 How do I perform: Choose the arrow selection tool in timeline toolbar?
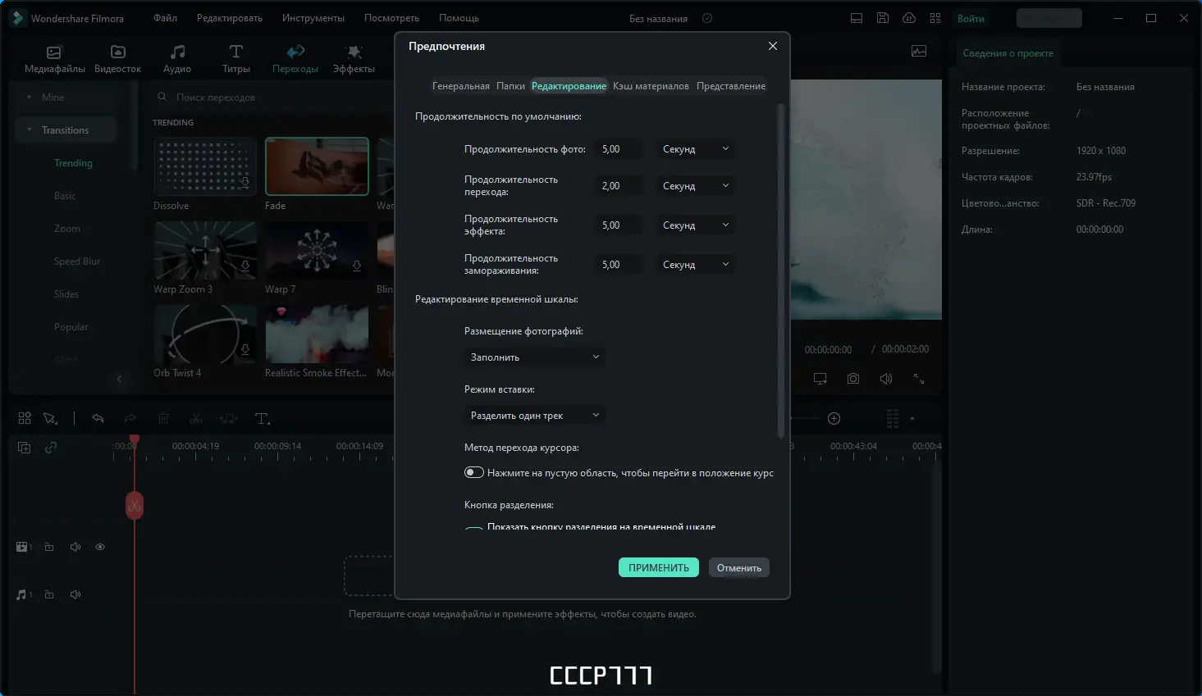coord(50,419)
